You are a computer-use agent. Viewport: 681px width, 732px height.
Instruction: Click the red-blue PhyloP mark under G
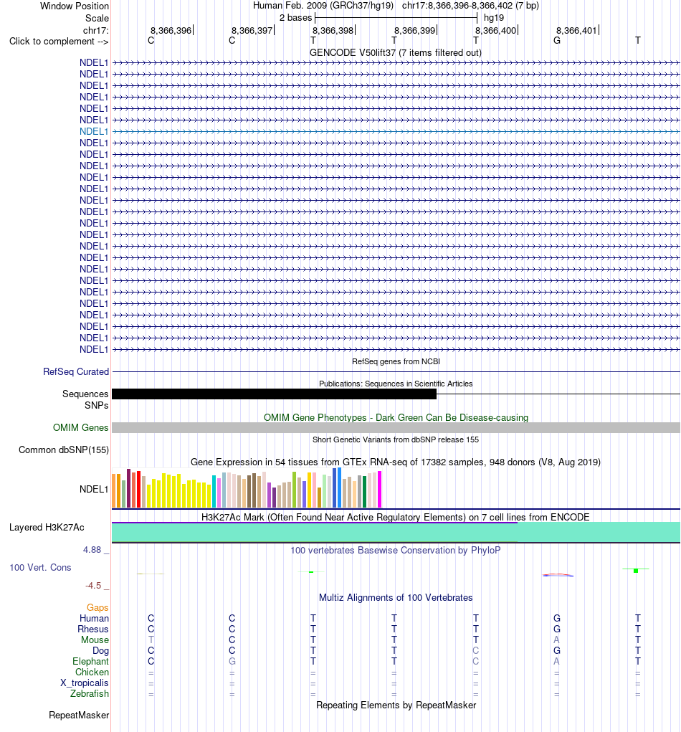tap(558, 575)
